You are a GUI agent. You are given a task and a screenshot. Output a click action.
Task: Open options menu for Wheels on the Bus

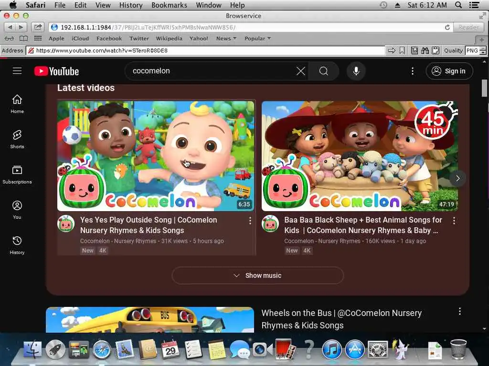click(460, 311)
